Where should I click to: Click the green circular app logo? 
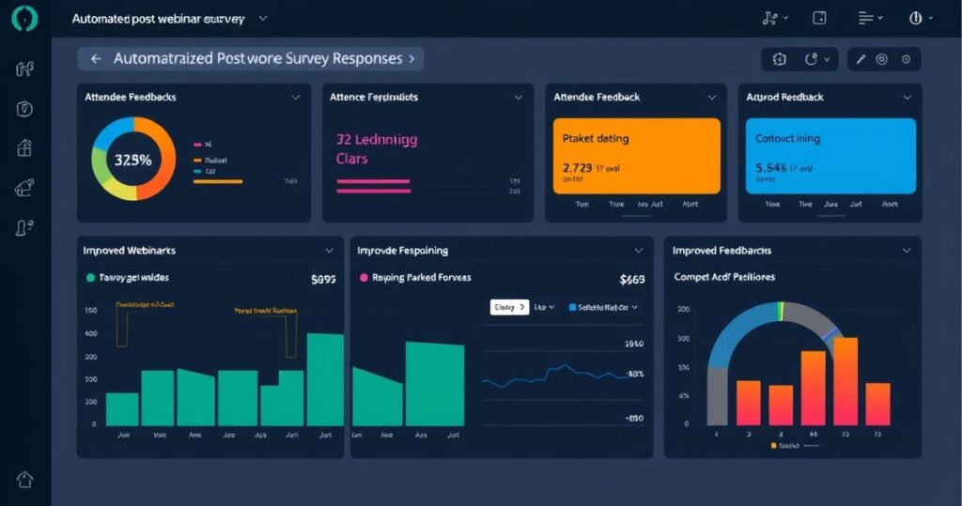coord(24,19)
